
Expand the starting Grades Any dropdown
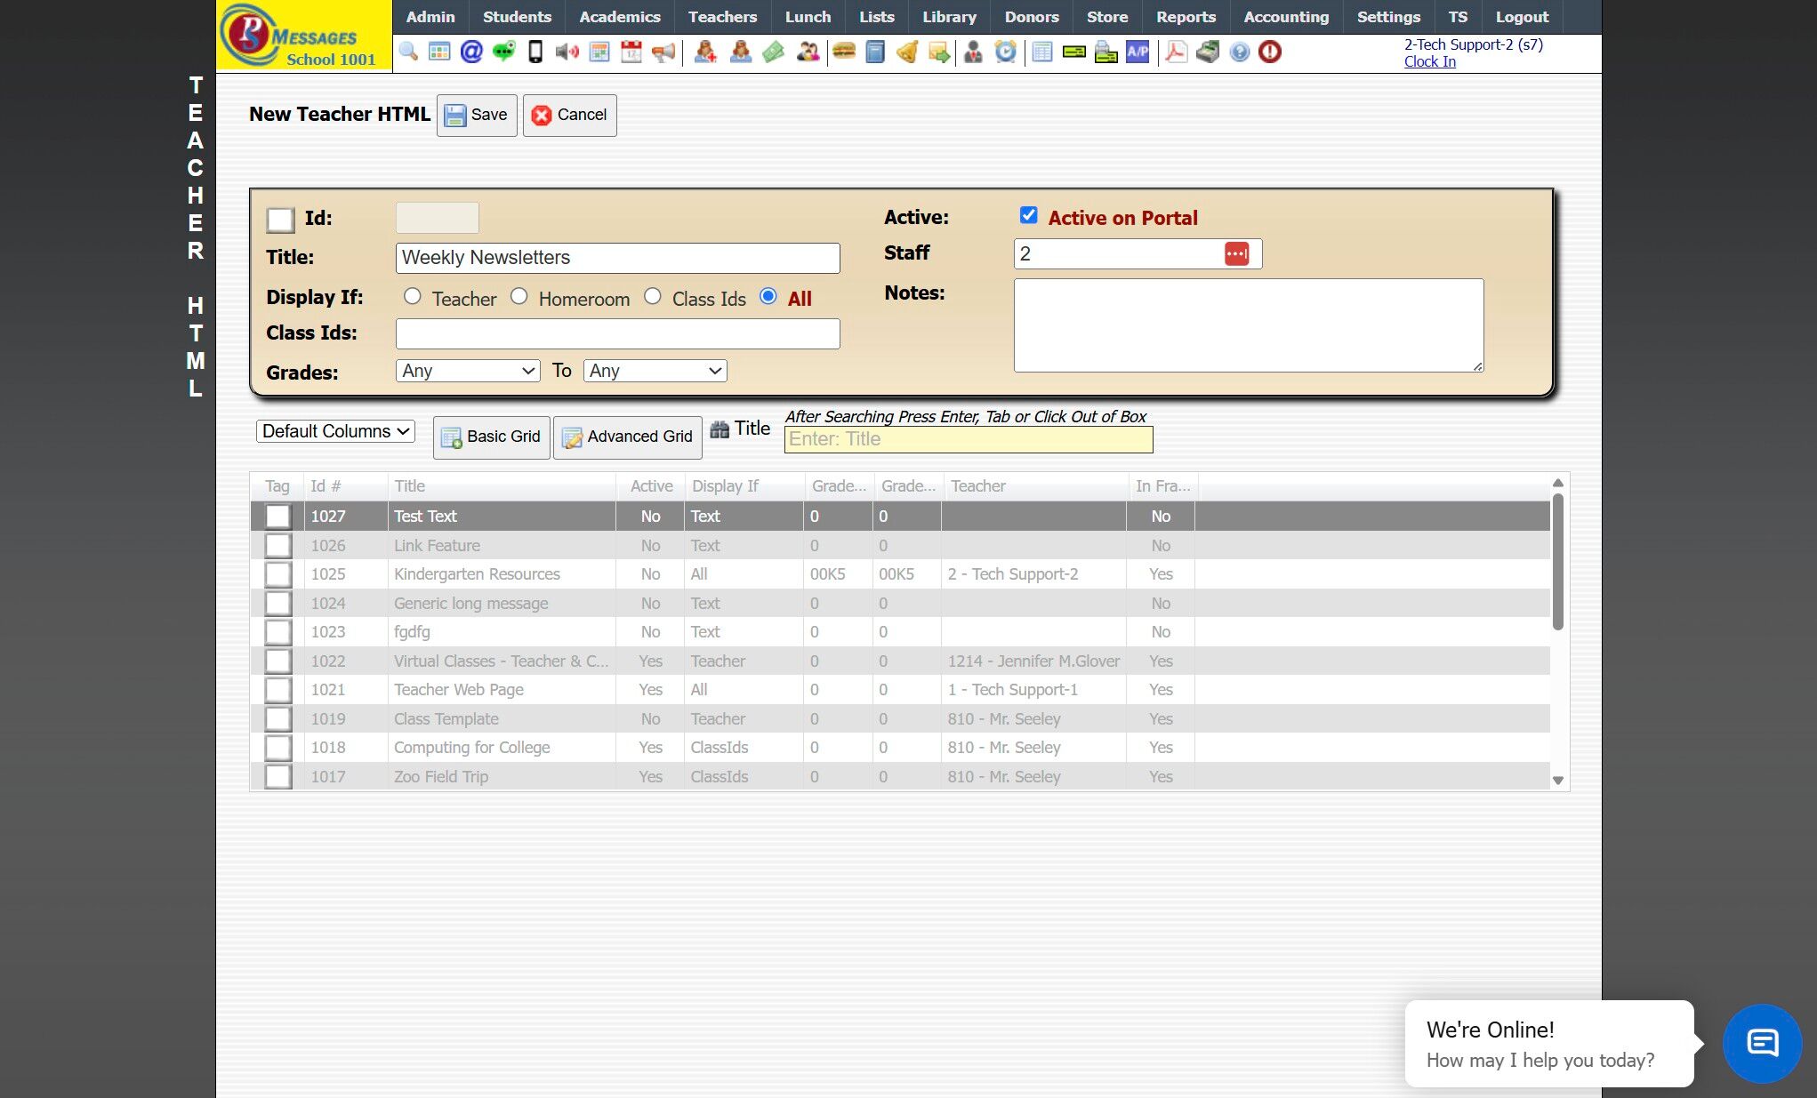468,371
